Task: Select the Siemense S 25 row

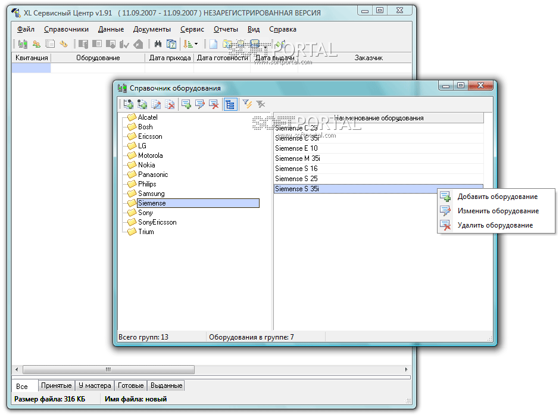Action: pos(379,179)
